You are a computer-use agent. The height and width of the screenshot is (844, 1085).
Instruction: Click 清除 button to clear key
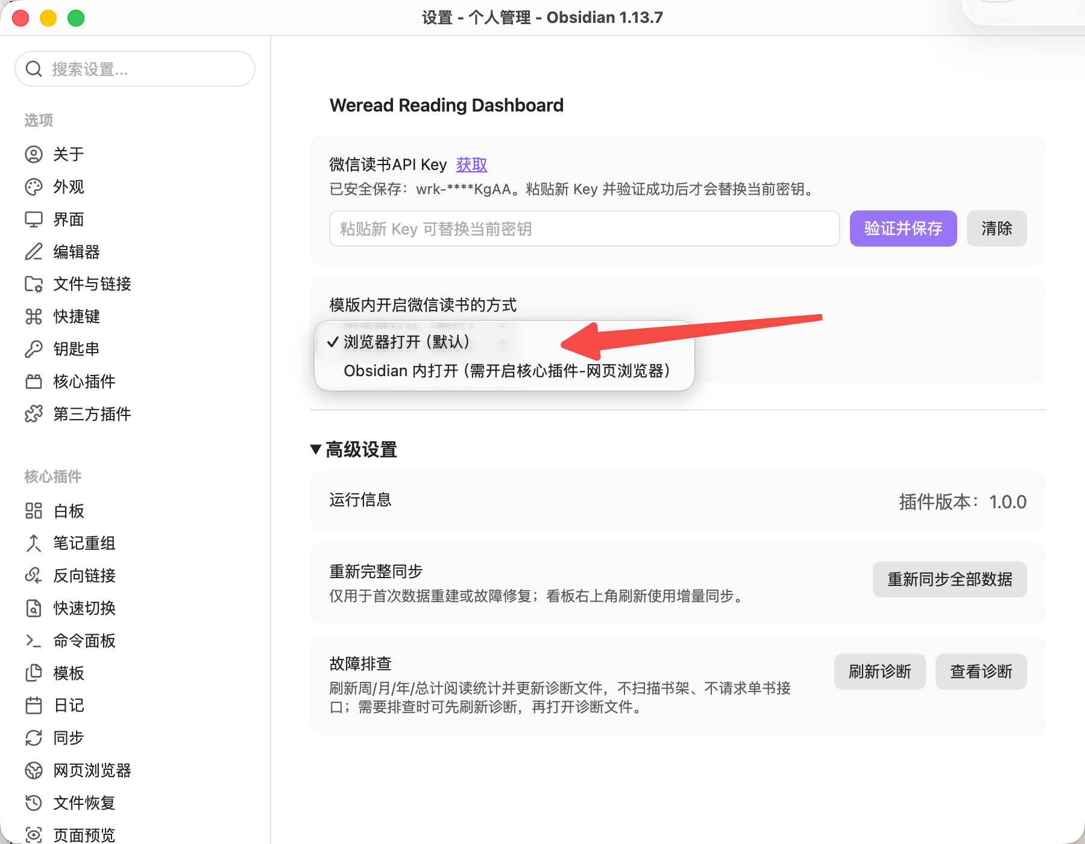(x=996, y=228)
